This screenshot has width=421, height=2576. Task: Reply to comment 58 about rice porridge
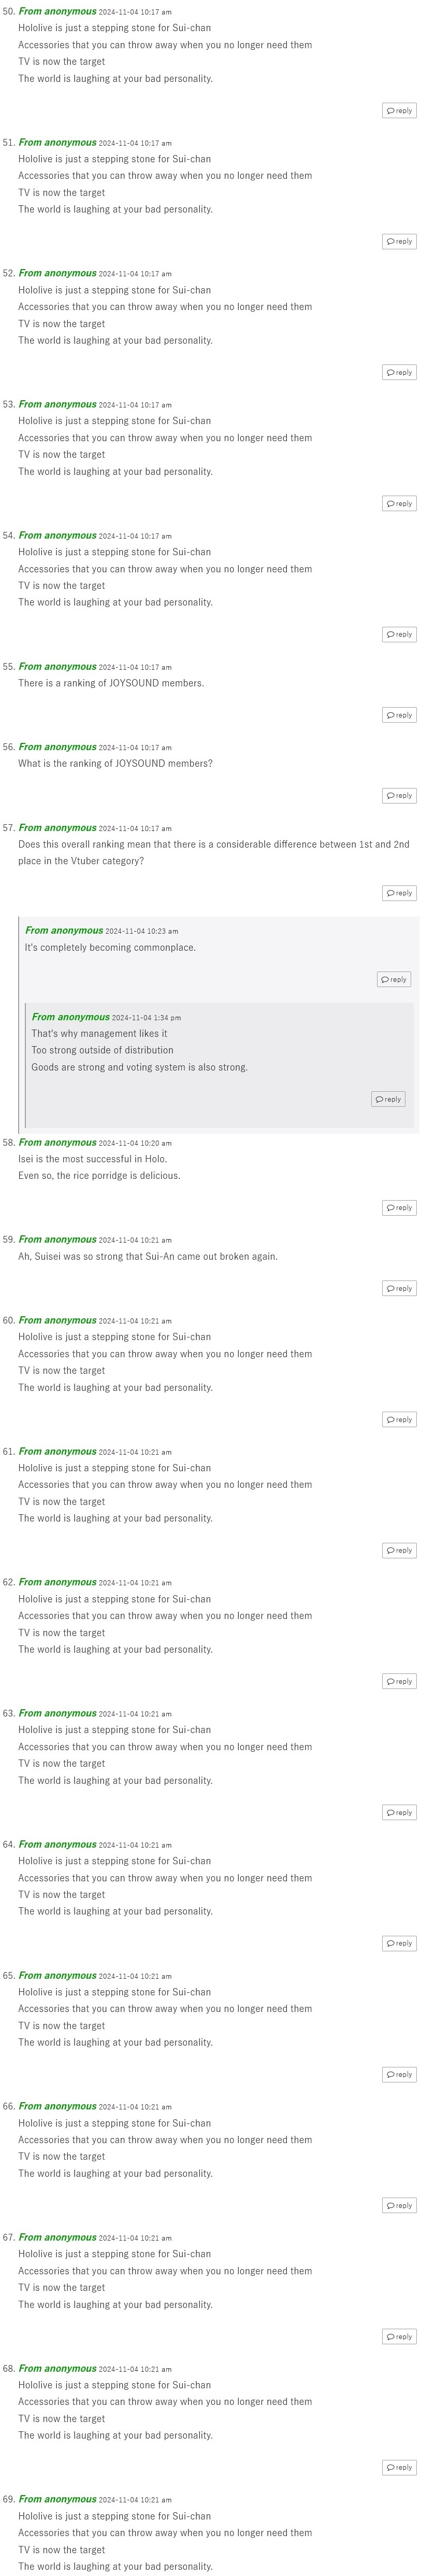pyautogui.click(x=399, y=1208)
